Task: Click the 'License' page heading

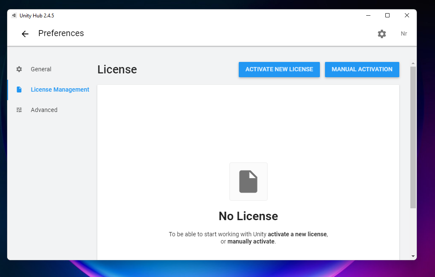Action: click(117, 70)
